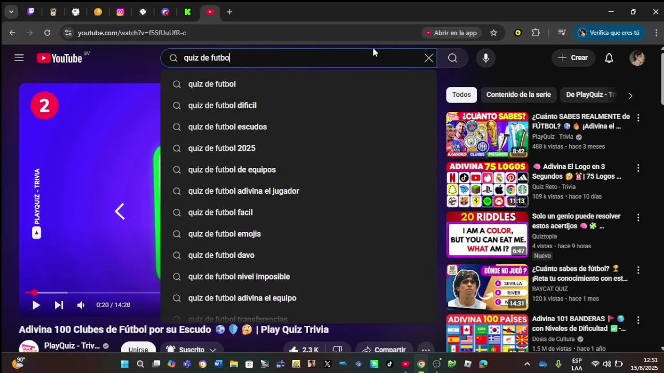The image size is (664, 373).
Task: Open options for PlayQuiz fútbol video
Action: (x=638, y=118)
